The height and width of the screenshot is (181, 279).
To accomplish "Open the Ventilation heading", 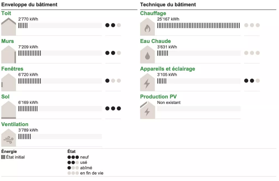I will 15,124.
